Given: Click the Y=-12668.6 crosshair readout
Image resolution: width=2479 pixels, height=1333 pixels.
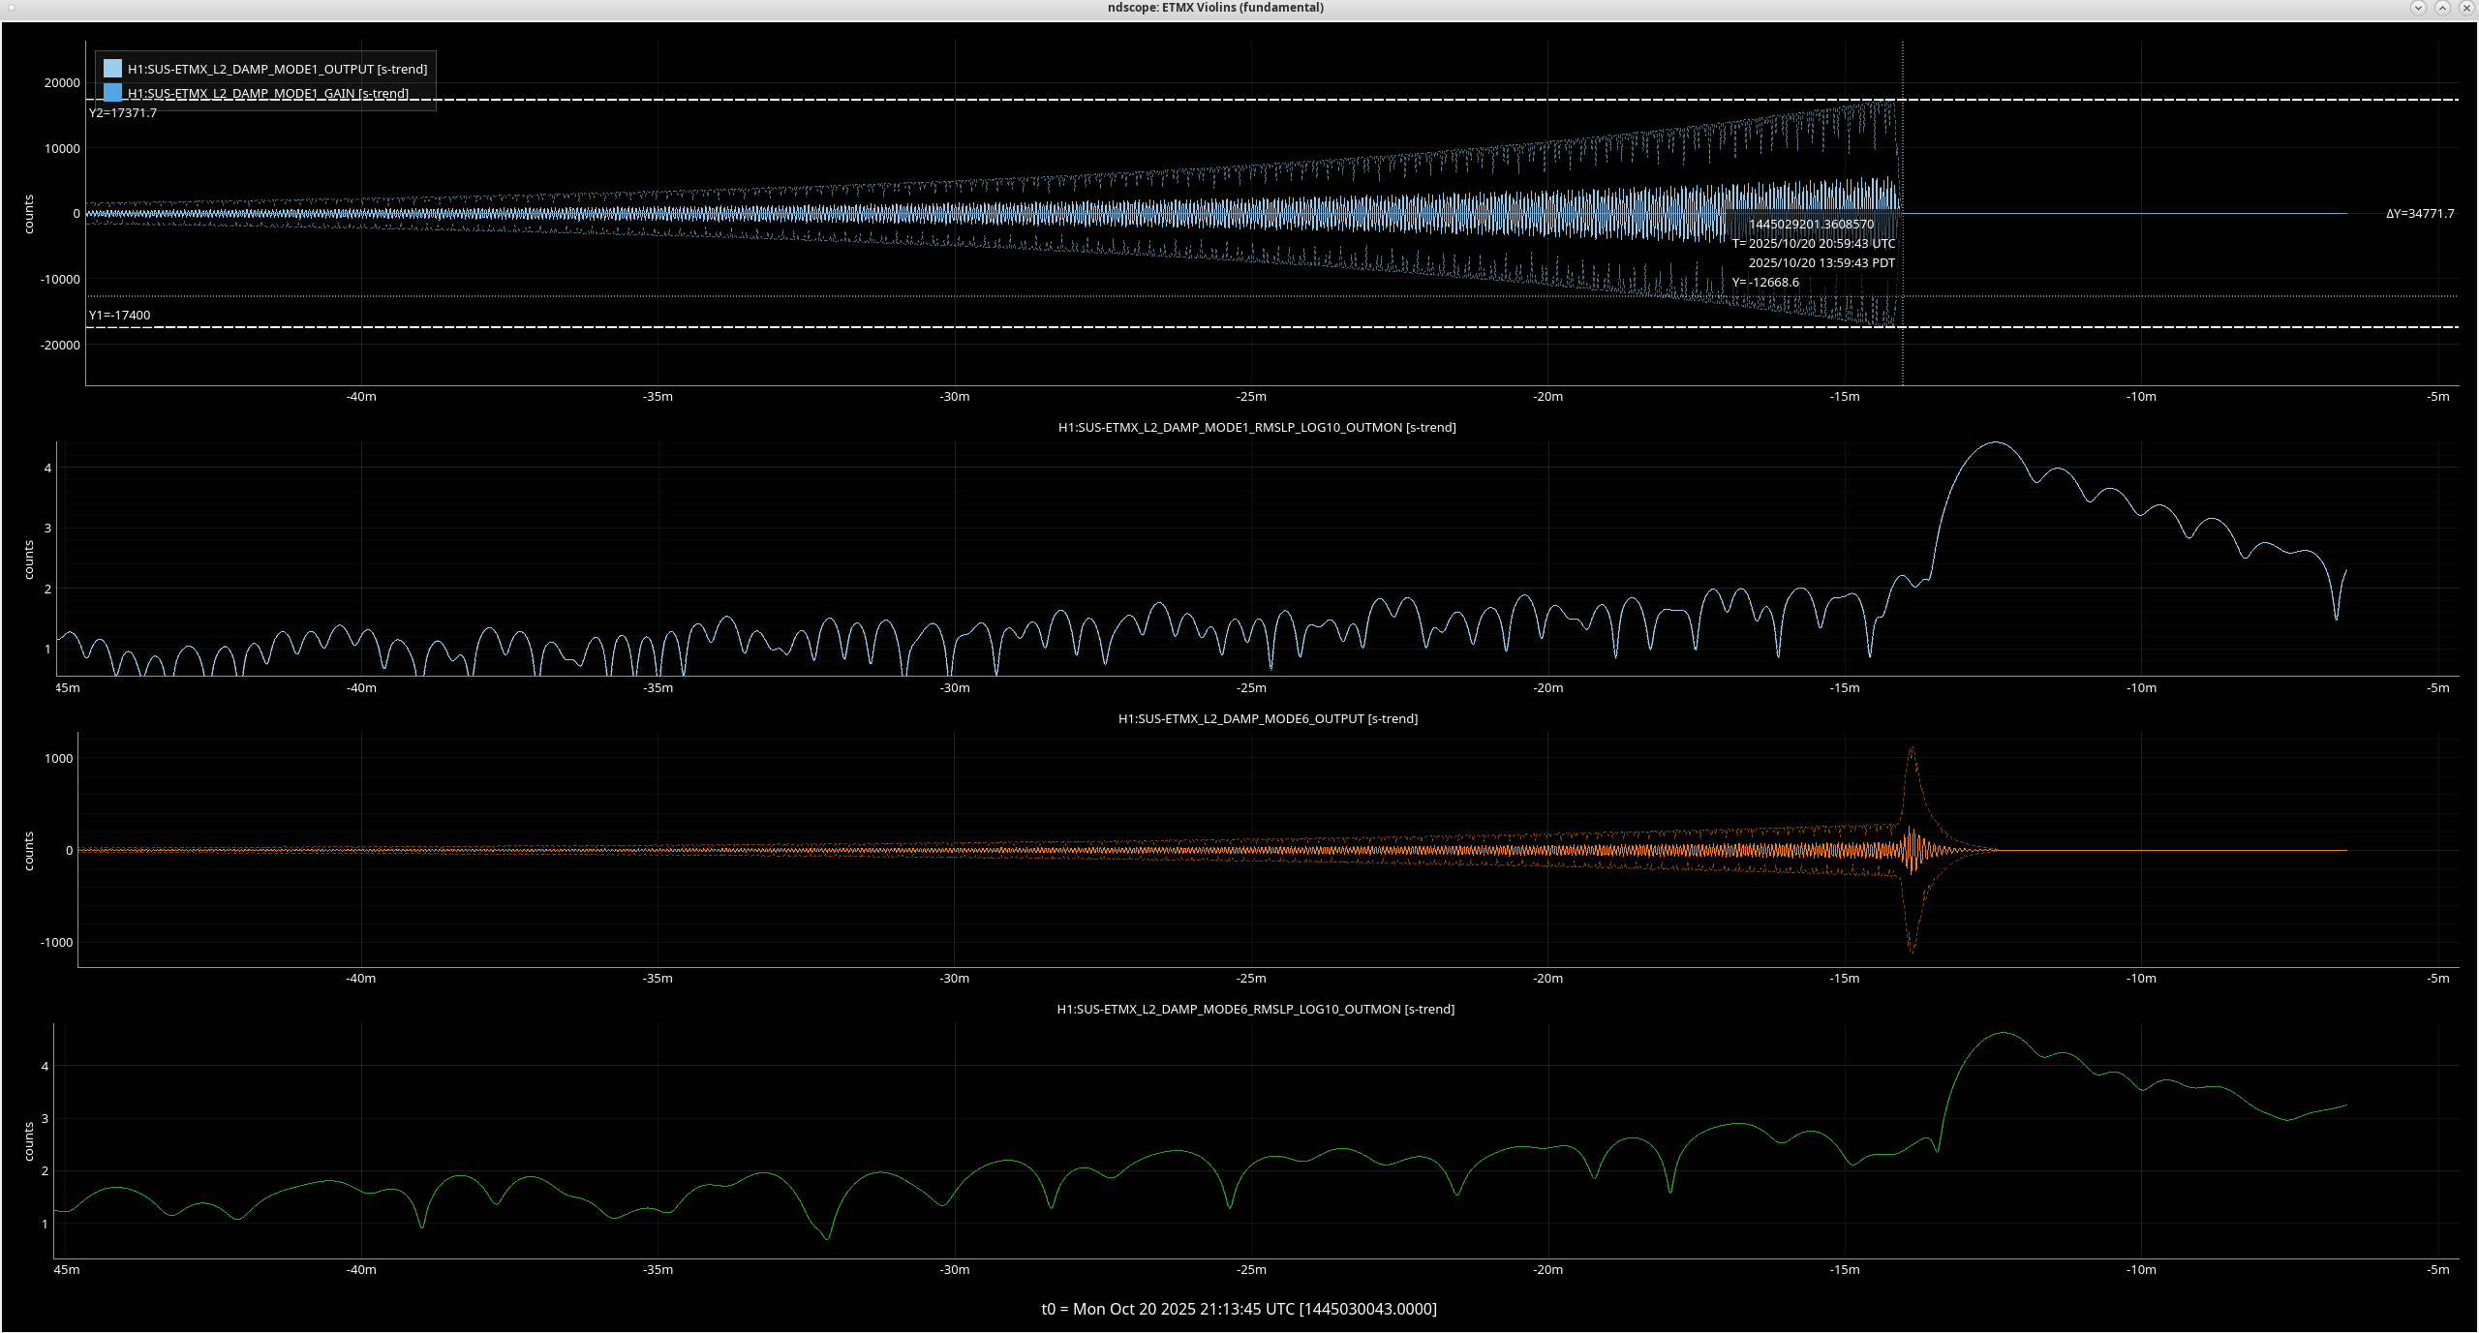Looking at the screenshot, I should (1765, 283).
